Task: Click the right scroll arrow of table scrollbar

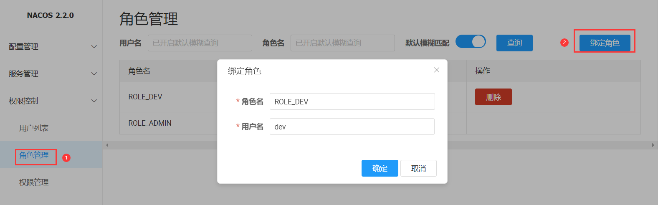Action: 653,145
